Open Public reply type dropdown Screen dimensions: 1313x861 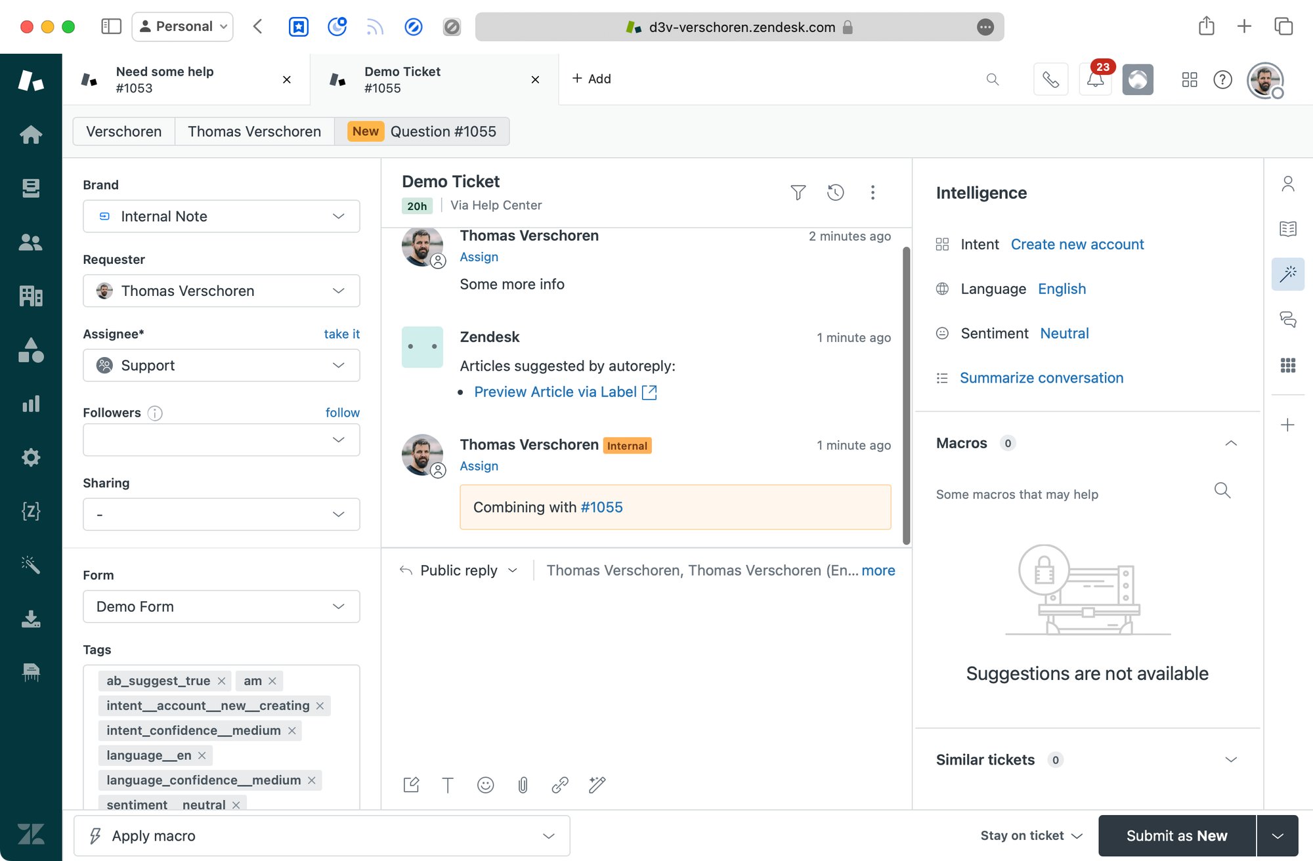pos(459,570)
